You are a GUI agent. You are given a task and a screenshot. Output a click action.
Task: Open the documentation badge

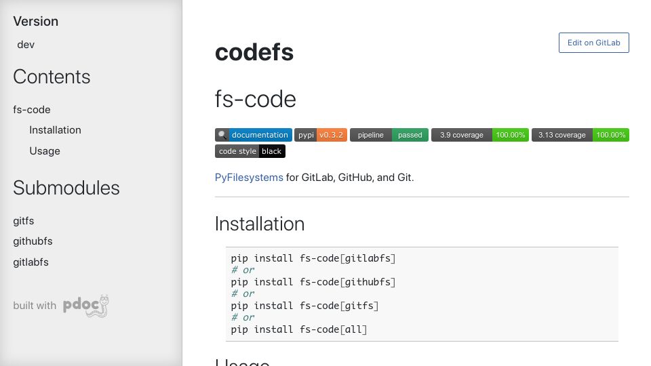pyautogui.click(x=253, y=135)
